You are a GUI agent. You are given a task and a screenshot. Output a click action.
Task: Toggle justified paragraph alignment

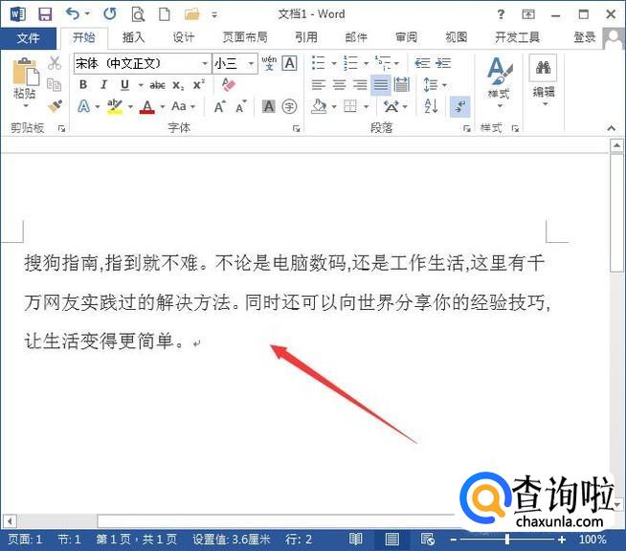coord(380,85)
